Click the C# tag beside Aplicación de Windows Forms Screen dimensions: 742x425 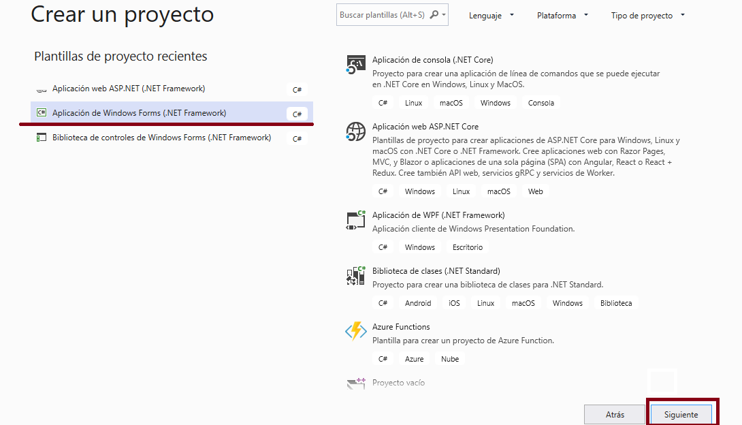(297, 114)
